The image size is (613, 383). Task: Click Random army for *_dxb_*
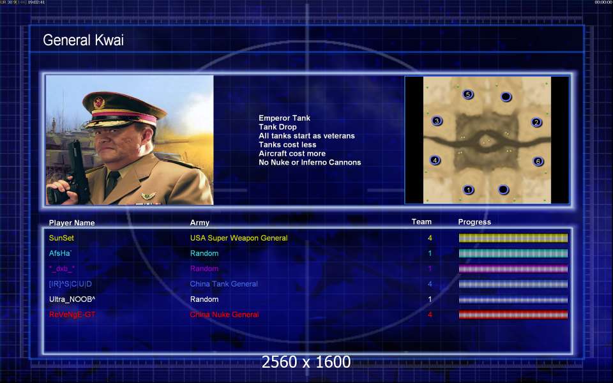(204, 269)
